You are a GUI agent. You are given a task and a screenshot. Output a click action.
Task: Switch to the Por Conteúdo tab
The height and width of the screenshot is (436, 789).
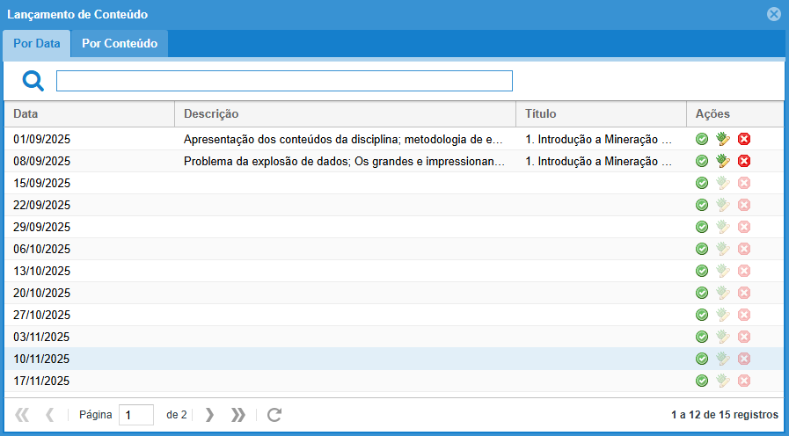(x=120, y=43)
